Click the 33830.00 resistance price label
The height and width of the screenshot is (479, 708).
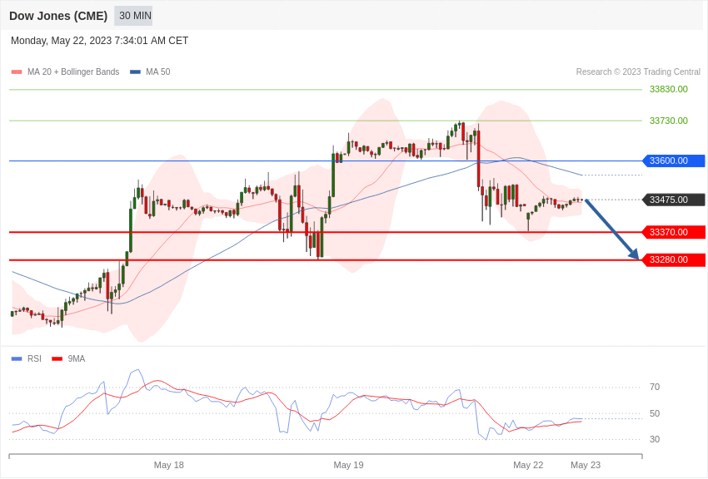pos(668,89)
